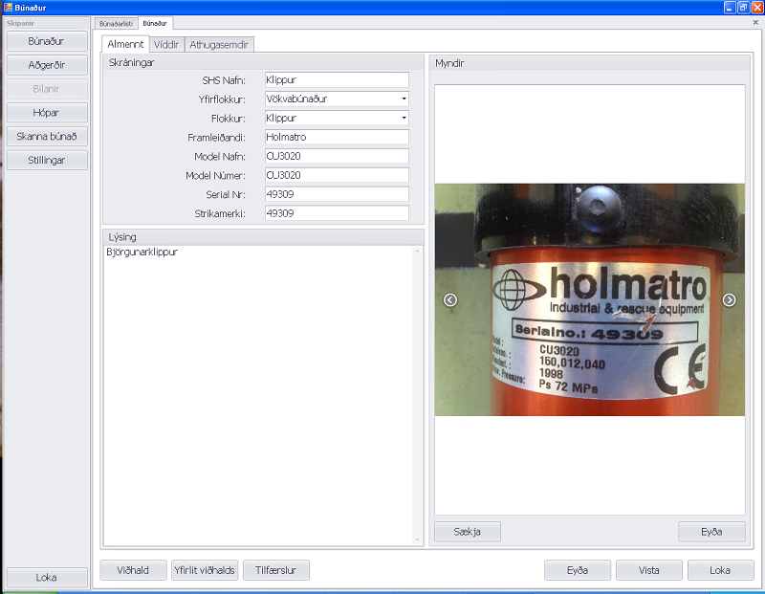The width and height of the screenshot is (765, 594).
Task: Open Stillingar settings from sidebar
Action: click(x=47, y=160)
